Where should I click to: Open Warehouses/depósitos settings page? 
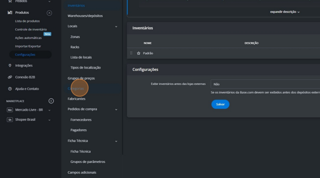click(85, 16)
